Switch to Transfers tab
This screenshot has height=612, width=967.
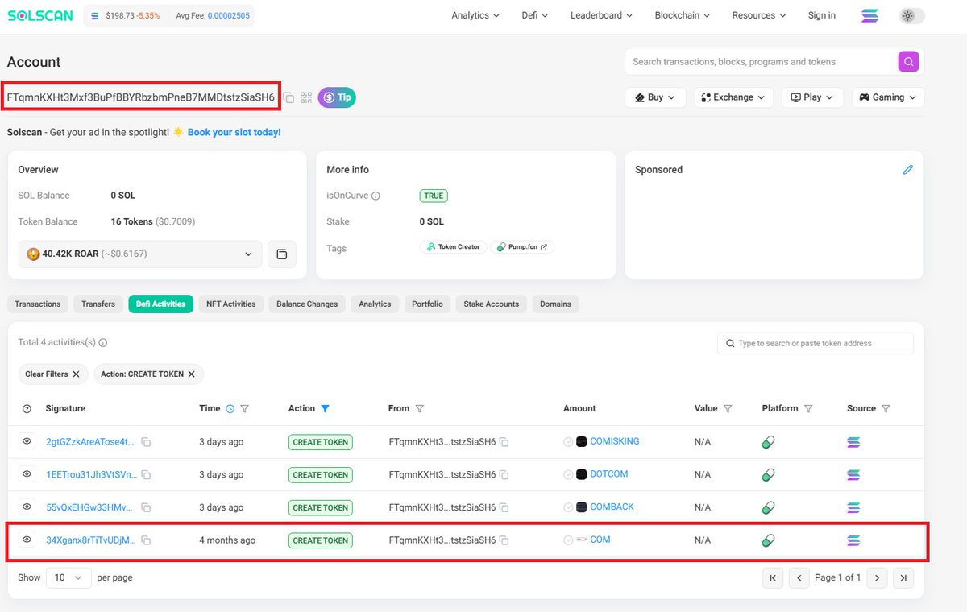(98, 304)
